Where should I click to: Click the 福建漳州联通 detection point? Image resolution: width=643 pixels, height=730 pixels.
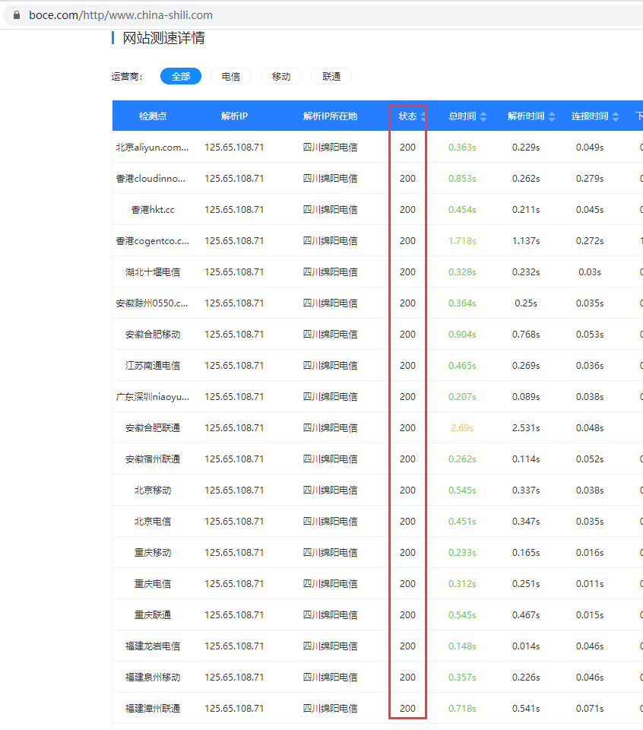[x=153, y=709]
